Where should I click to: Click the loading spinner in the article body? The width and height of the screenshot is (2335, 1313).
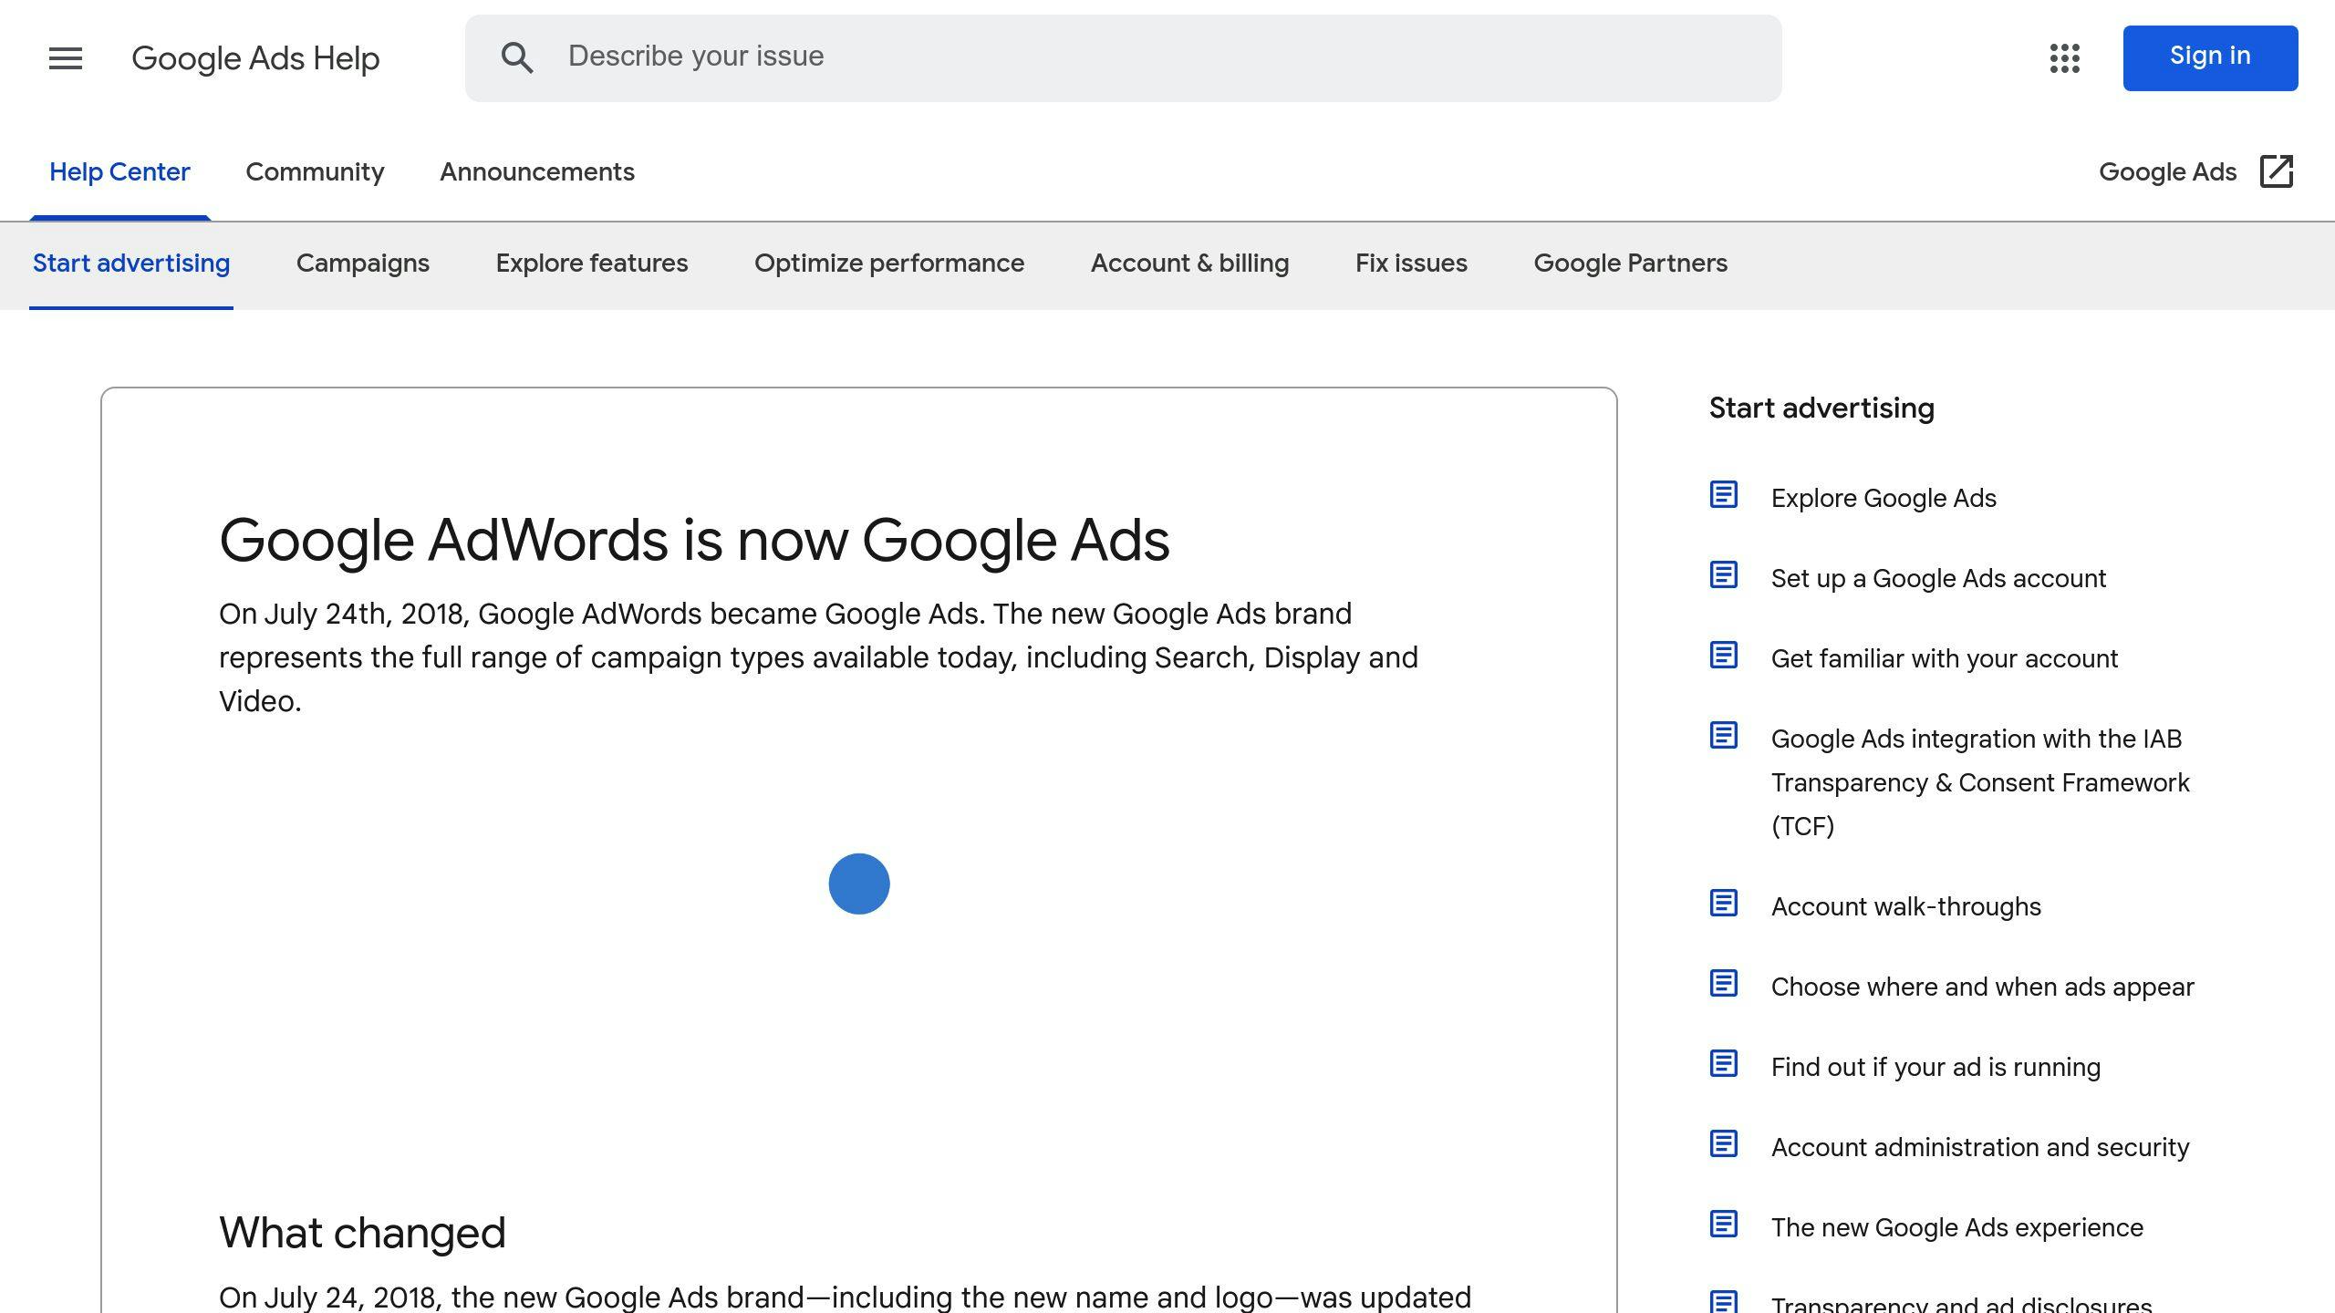(x=858, y=882)
